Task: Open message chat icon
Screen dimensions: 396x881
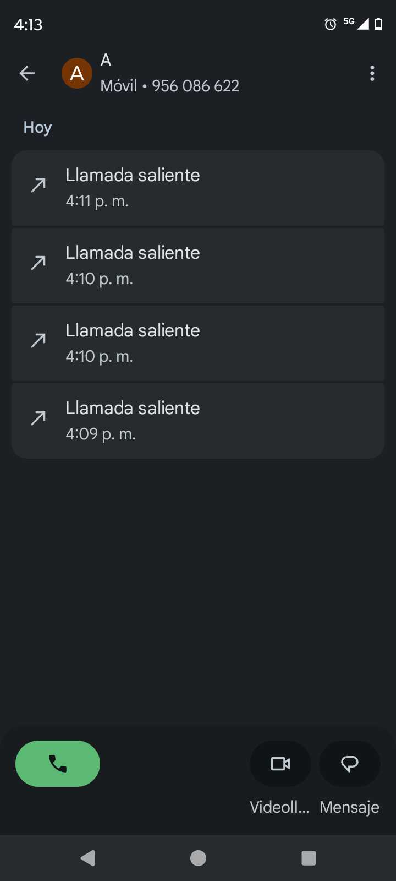Action: 350,764
